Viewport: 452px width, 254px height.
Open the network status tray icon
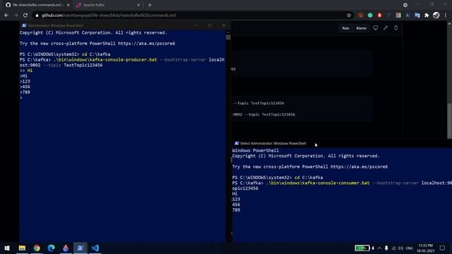tap(393, 248)
